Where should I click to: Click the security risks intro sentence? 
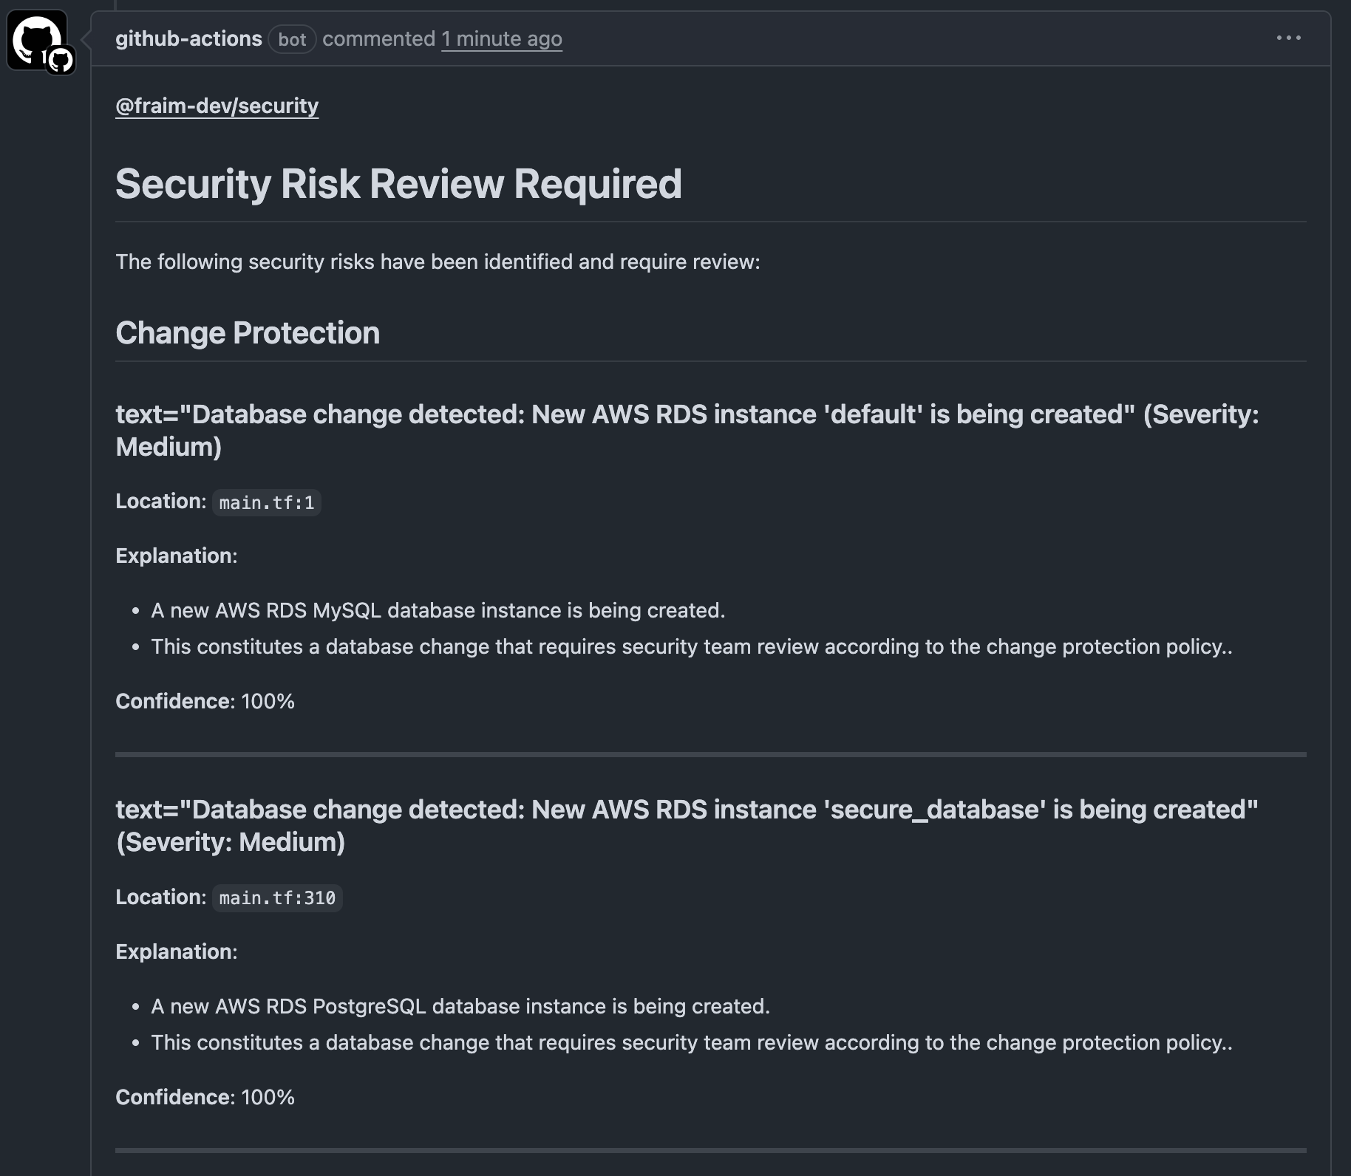[x=438, y=261]
